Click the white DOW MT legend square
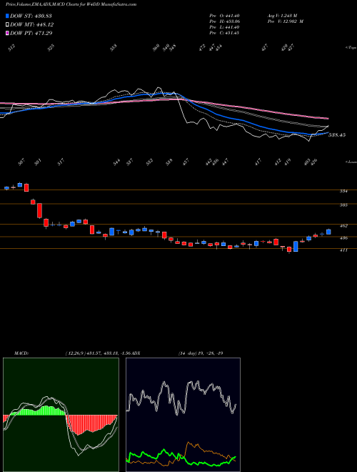The width and height of the screenshot is (357, 472). pyautogui.click(x=7, y=25)
